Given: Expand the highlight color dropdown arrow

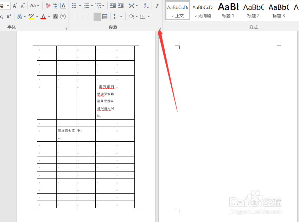Looking at the screenshot, I should 37,17.
